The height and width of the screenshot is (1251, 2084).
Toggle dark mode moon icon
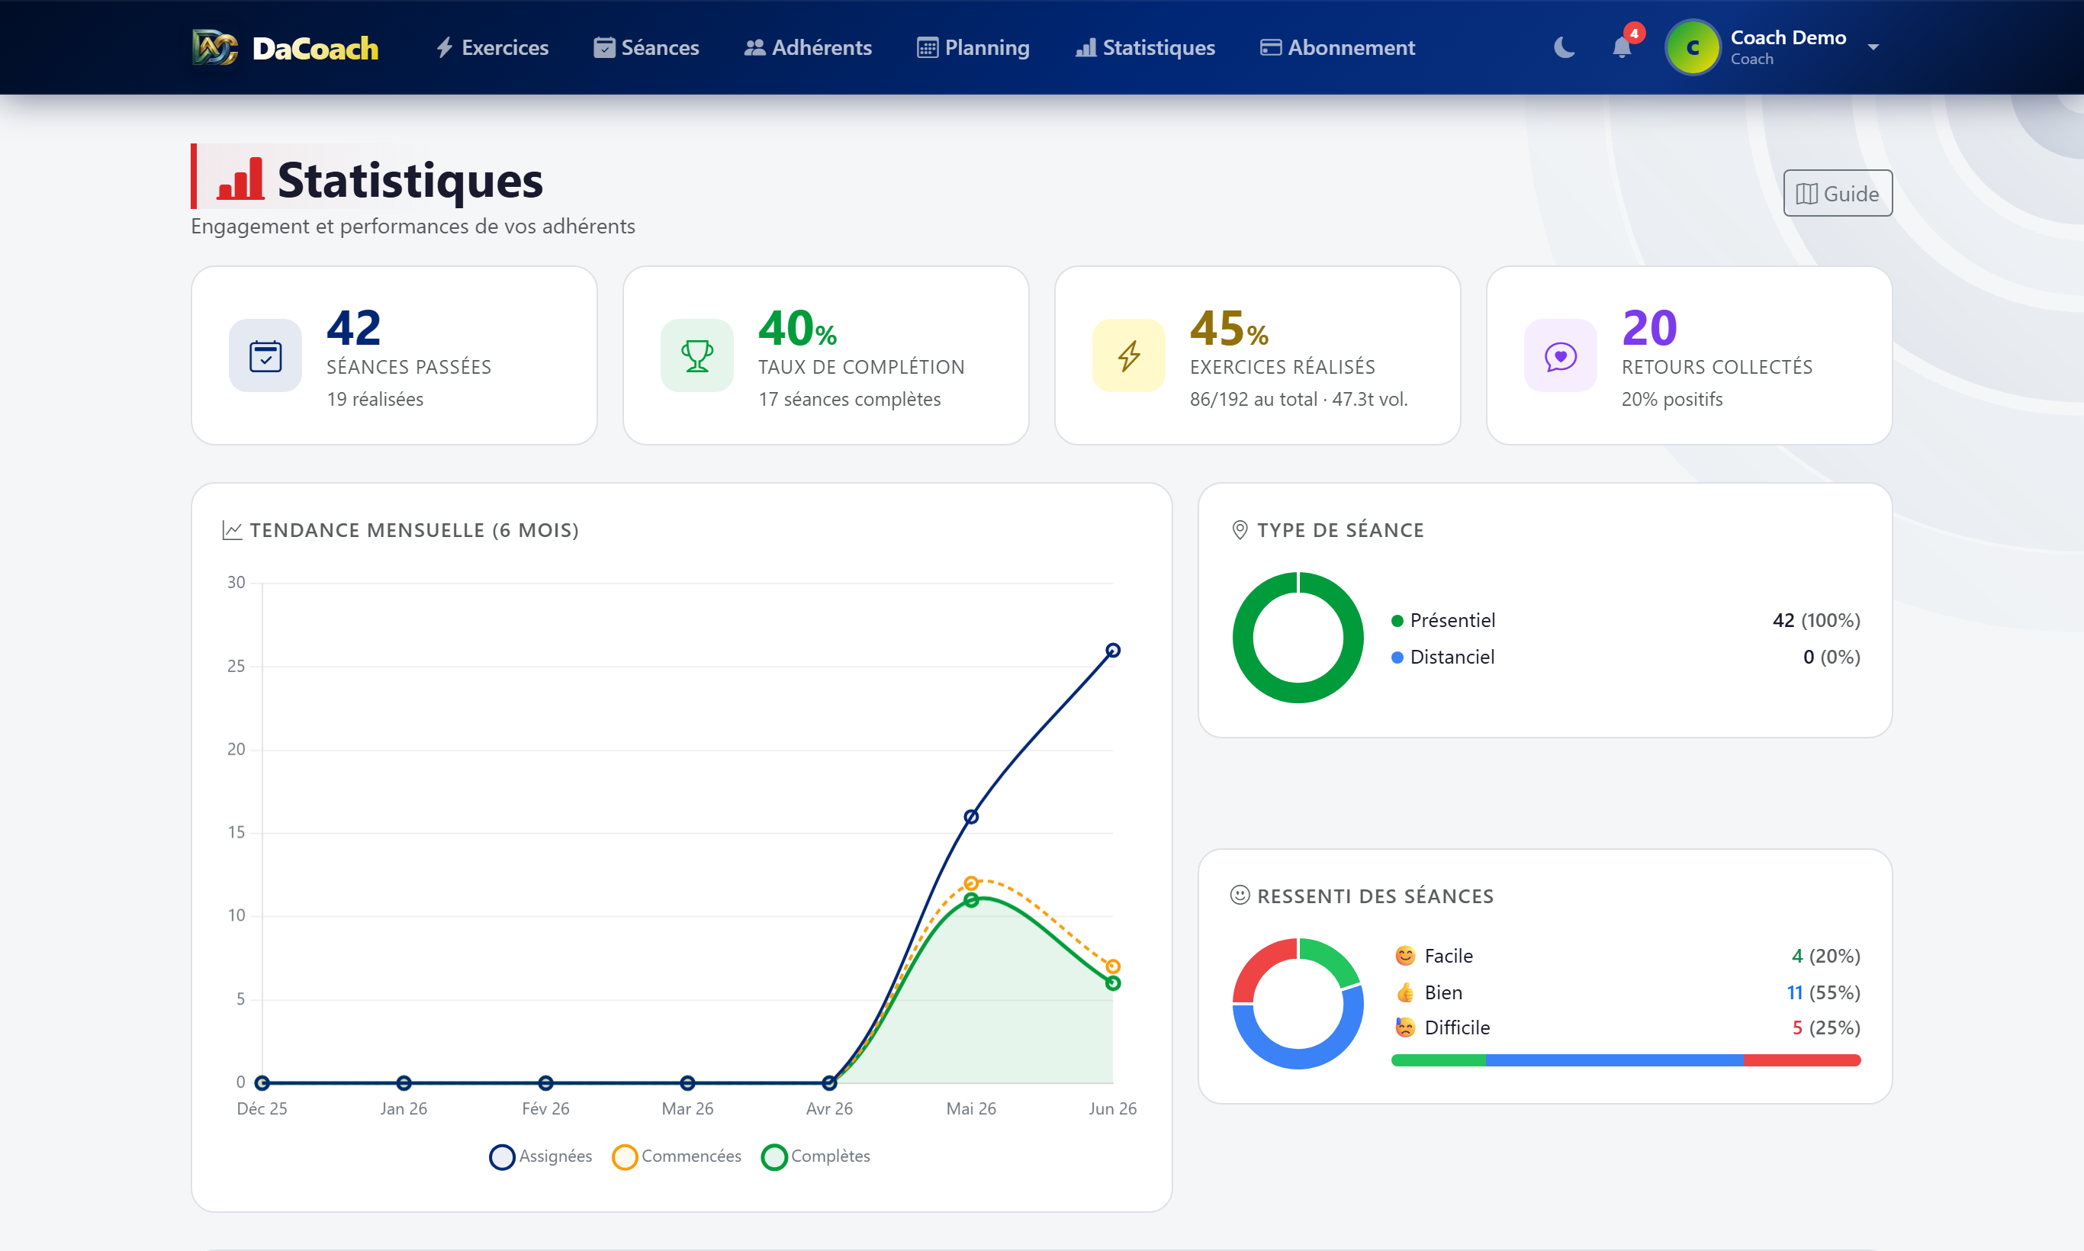(1564, 47)
